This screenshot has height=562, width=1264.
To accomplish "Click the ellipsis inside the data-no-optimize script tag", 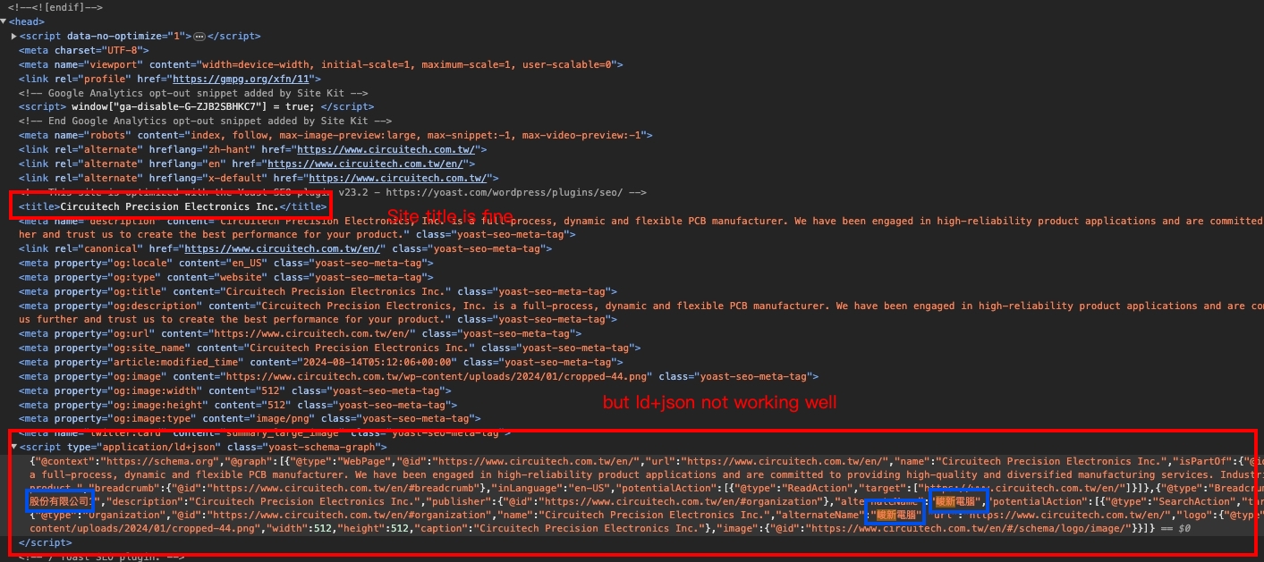I will 199,36.
